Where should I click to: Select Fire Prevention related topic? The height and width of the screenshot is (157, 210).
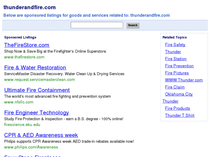pyautogui.click(x=179, y=66)
